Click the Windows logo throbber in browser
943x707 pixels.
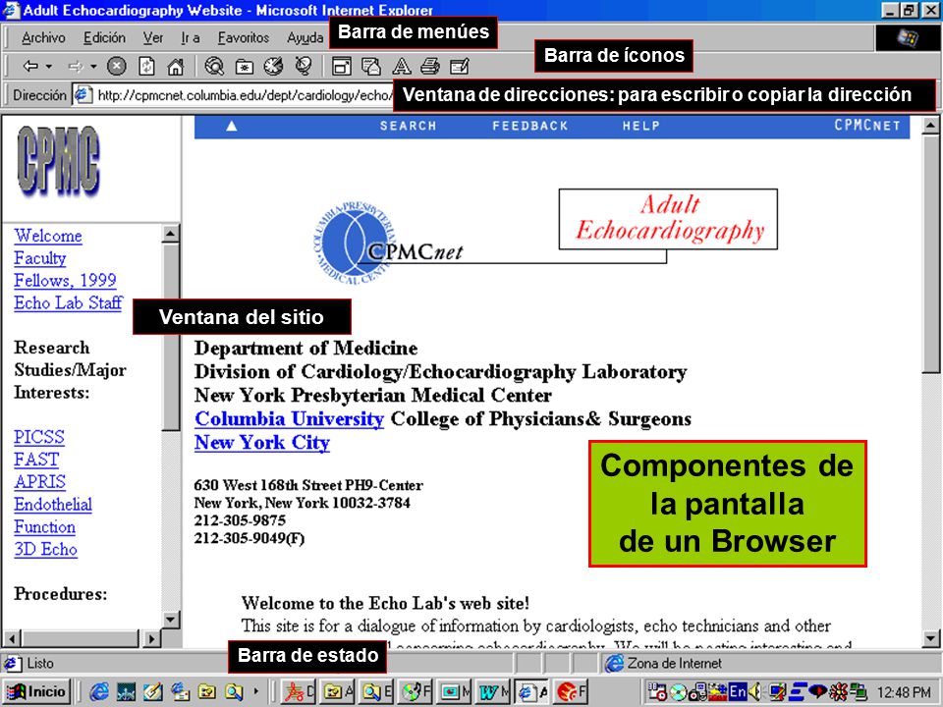click(x=907, y=38)
